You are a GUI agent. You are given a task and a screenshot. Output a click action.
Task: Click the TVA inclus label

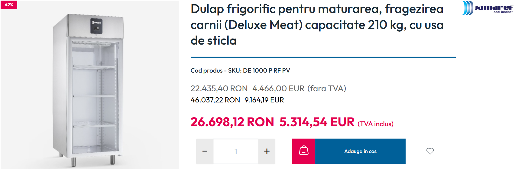(376, 124)
